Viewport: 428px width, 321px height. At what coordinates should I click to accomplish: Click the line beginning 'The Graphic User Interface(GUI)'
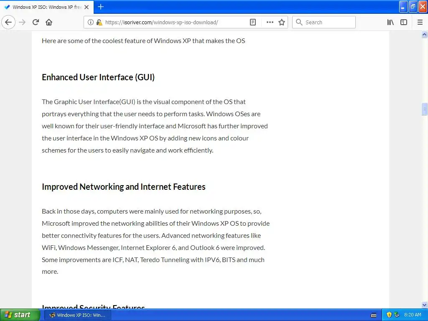144,102
